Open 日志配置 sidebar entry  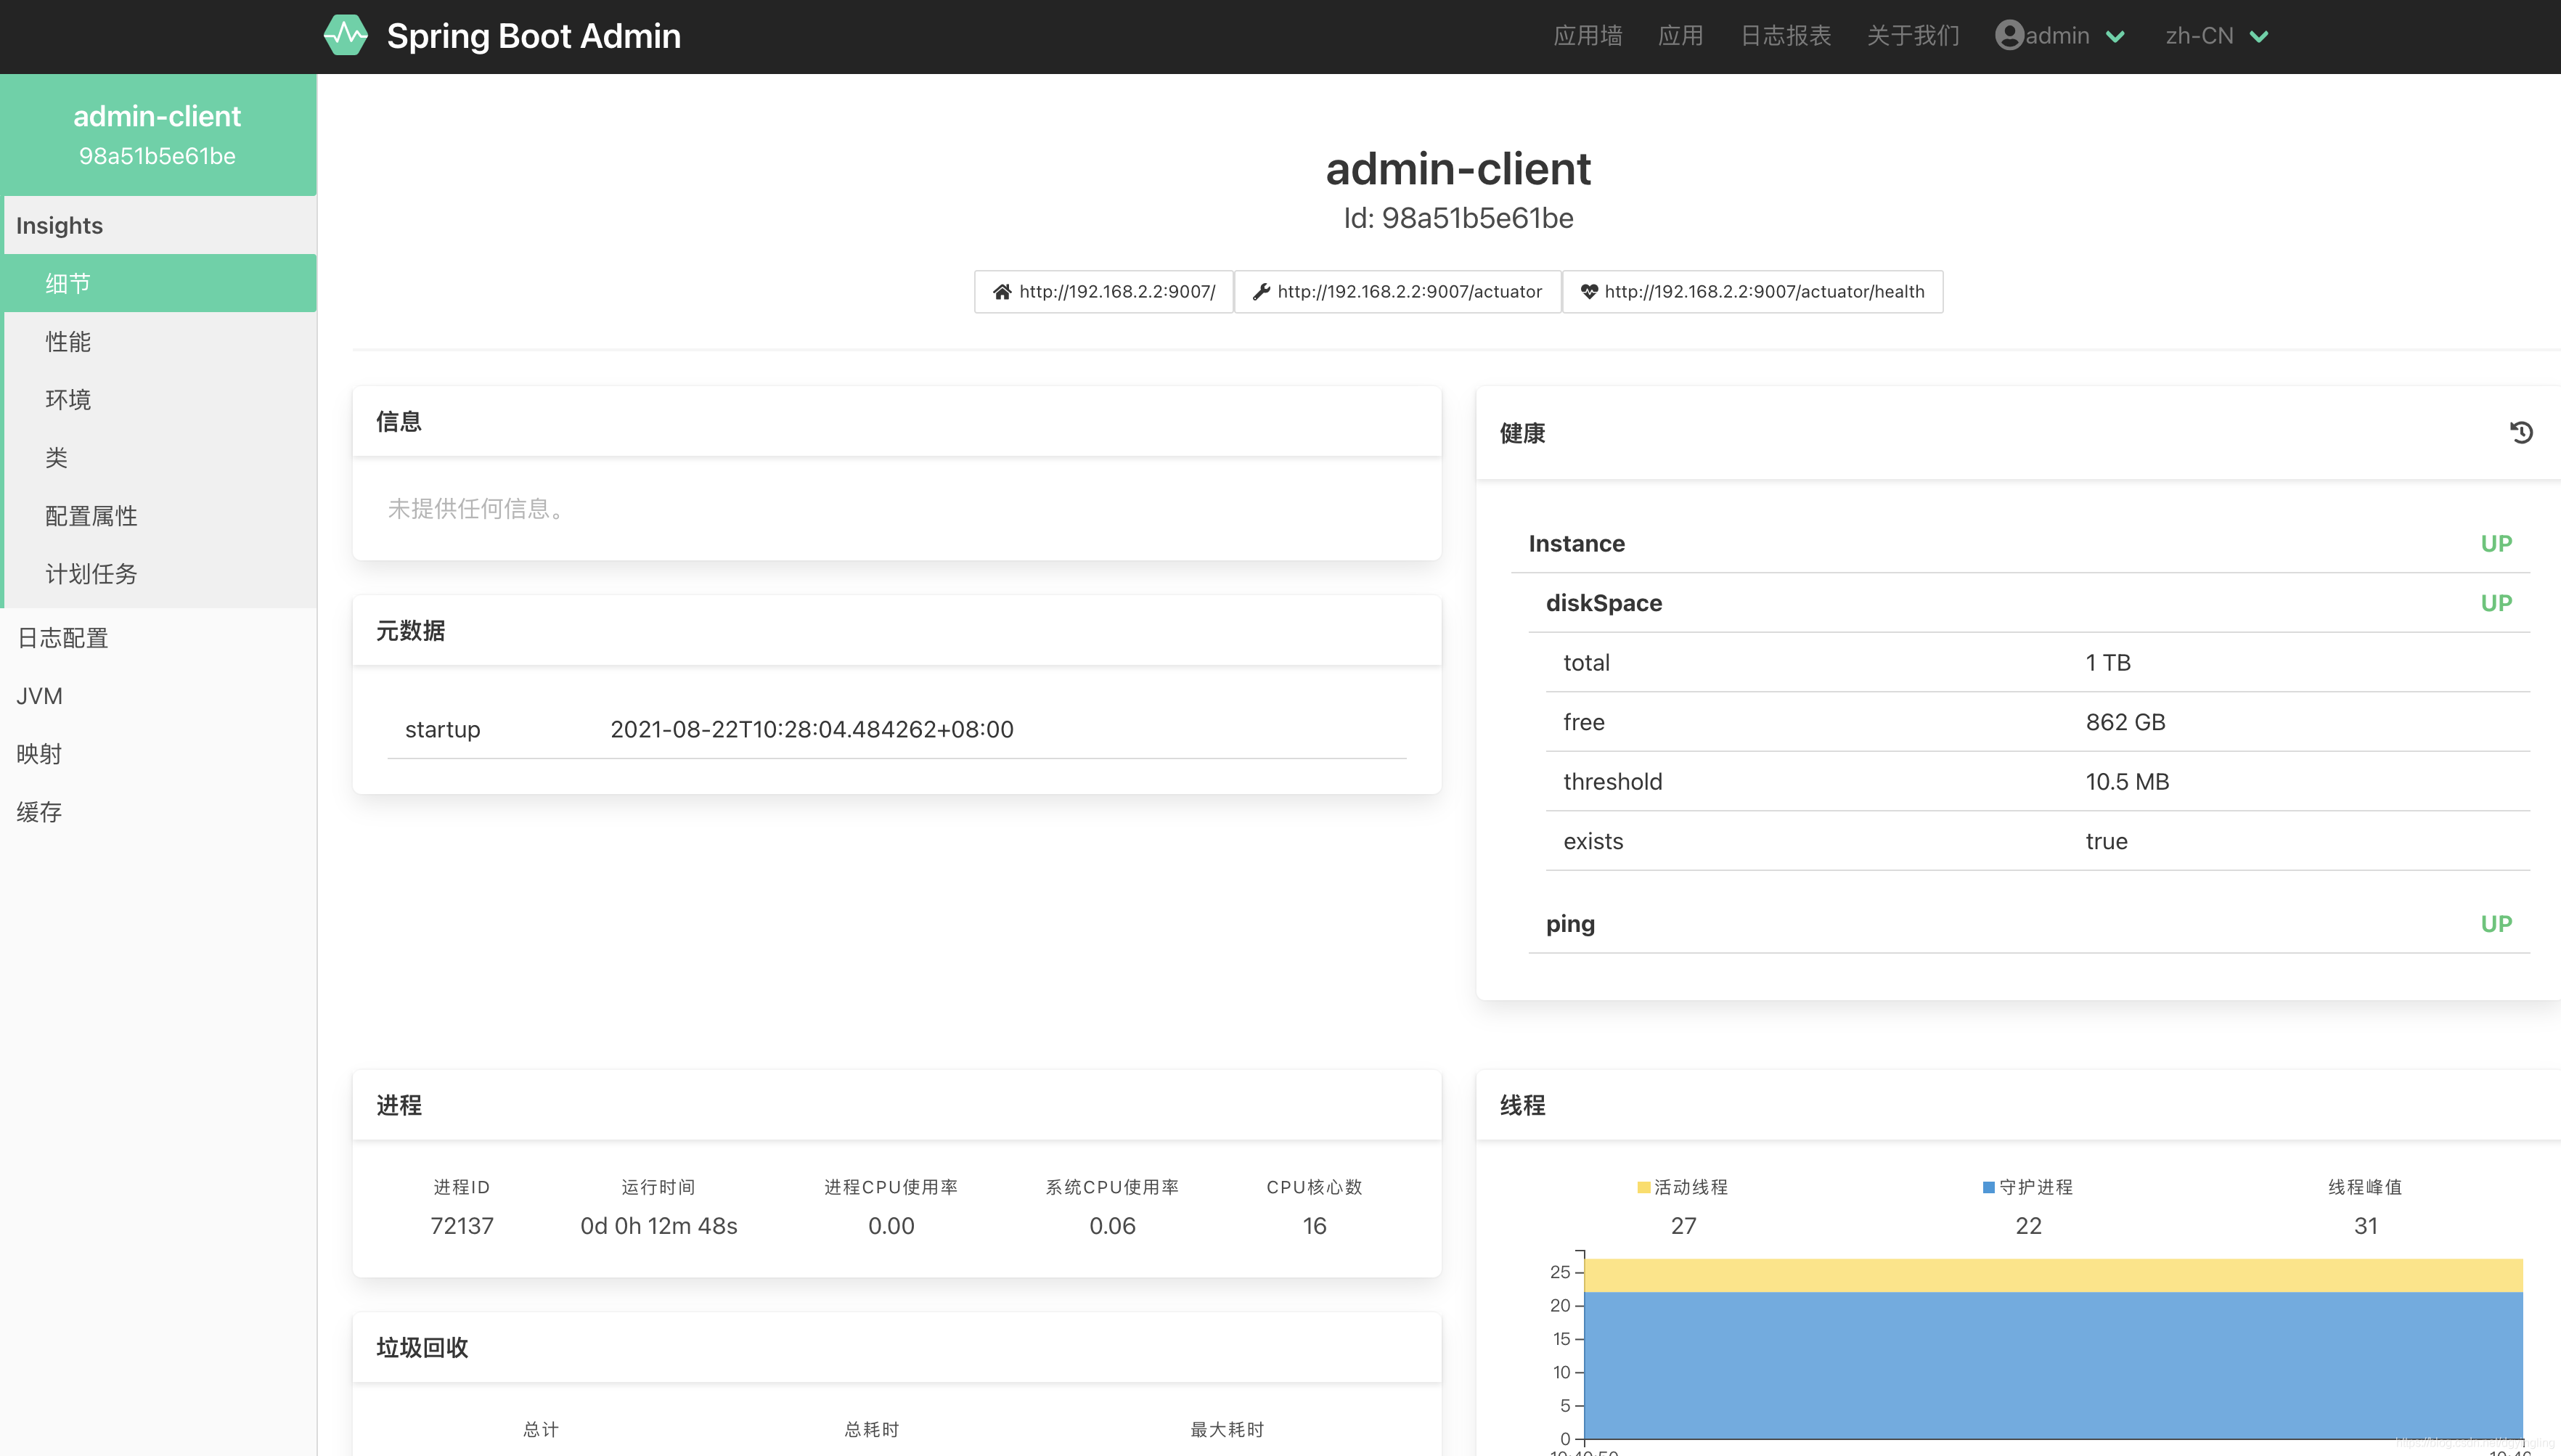pos(62,638)
